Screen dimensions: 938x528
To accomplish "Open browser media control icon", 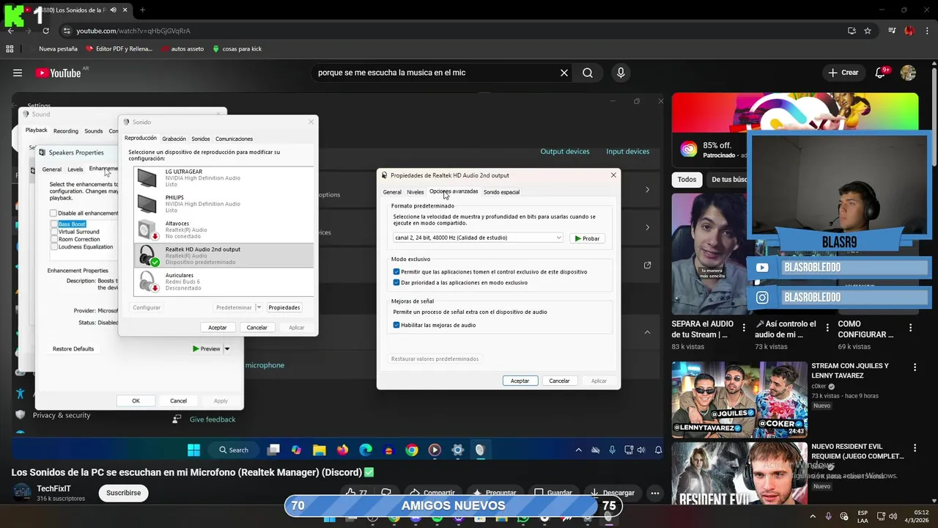I will 892,31.
